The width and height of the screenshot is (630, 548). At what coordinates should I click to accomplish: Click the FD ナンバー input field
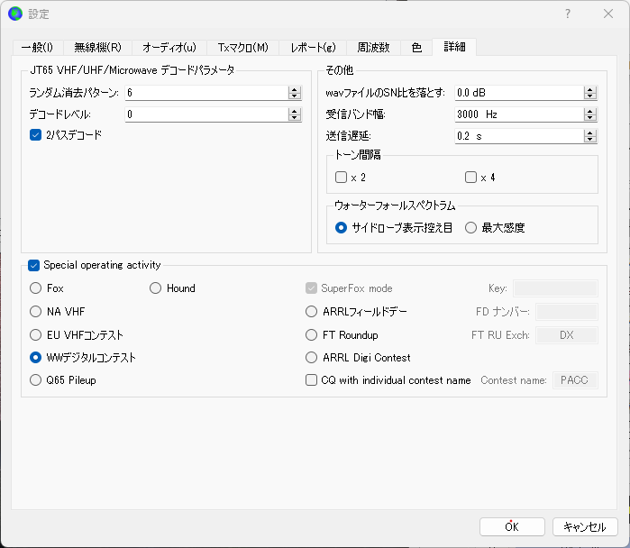(x=567, y=311)
